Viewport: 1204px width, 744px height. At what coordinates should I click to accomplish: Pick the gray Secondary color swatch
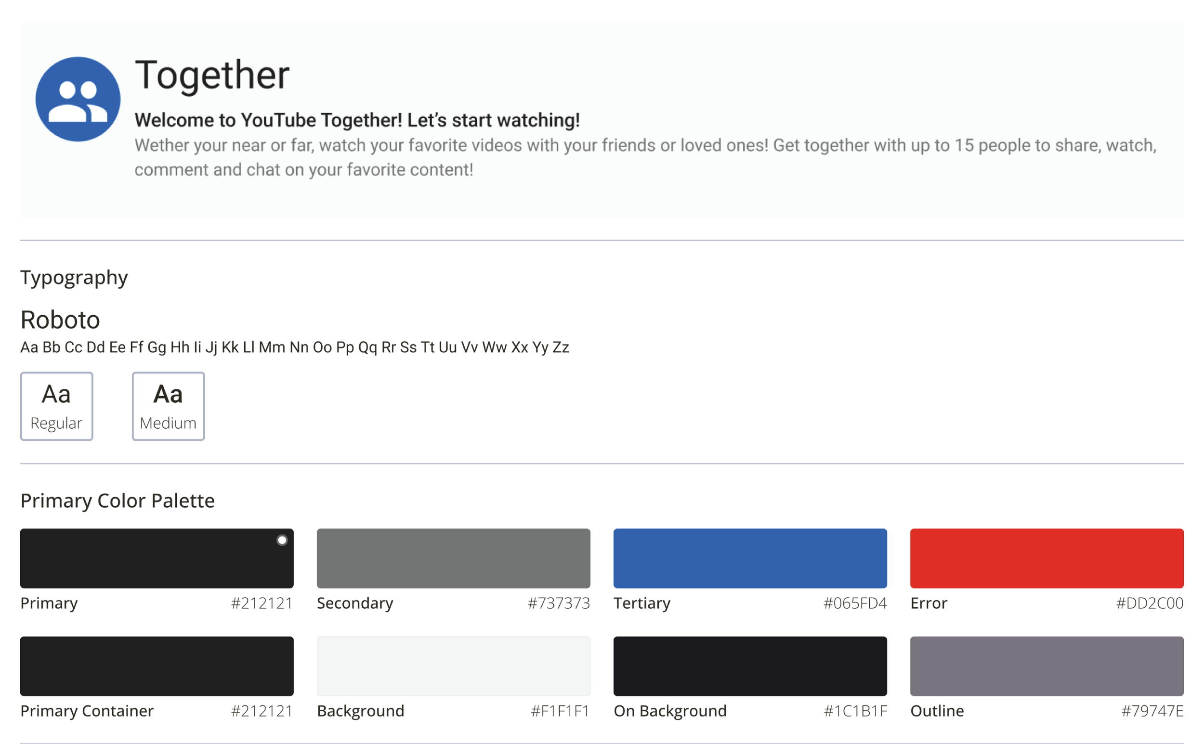pos(453,559)
